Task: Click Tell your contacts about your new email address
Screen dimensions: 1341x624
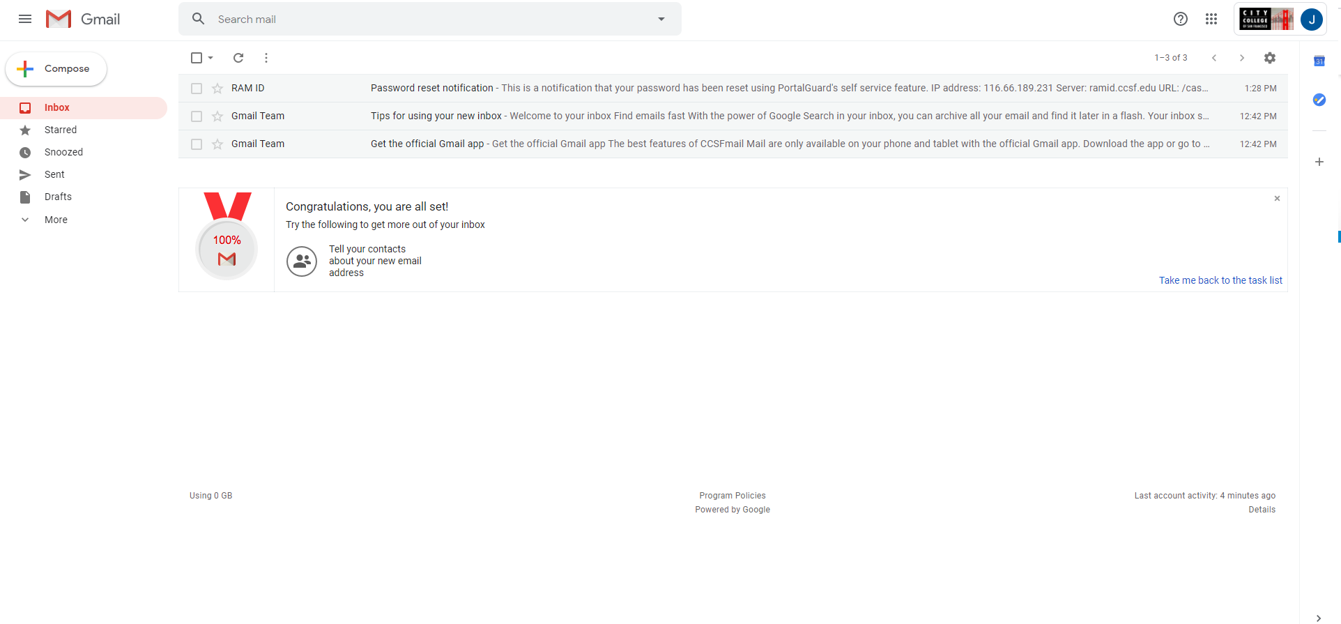Action: point(375,261)
